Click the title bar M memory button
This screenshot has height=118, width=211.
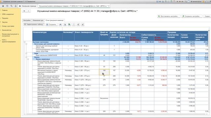coord(177,1)
